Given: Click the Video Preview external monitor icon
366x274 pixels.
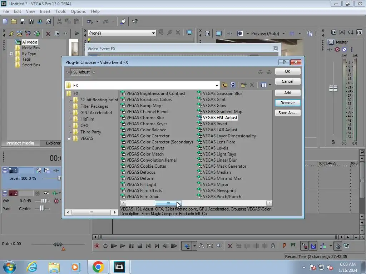Looking at the screenshot, I should tap(219, 34).
